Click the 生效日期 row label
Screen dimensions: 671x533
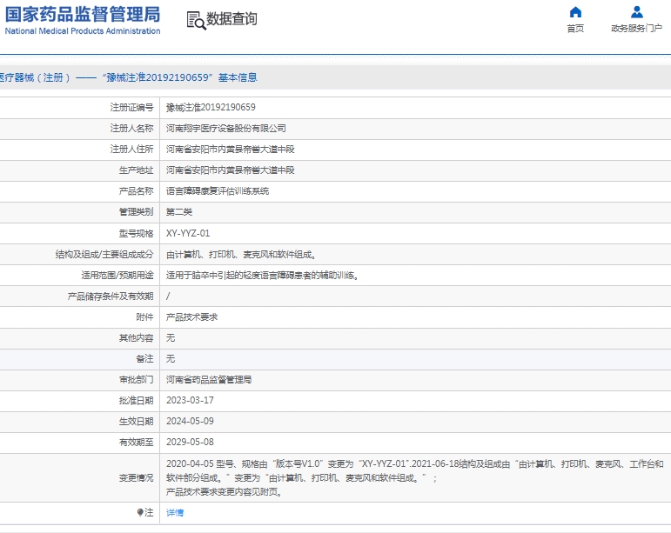pos(136,422)
